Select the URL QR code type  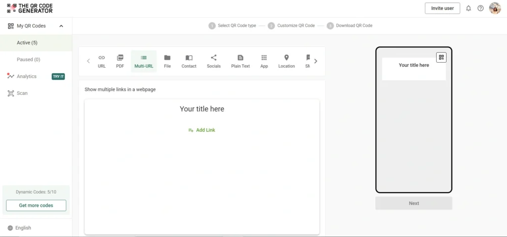pos(101,61)
